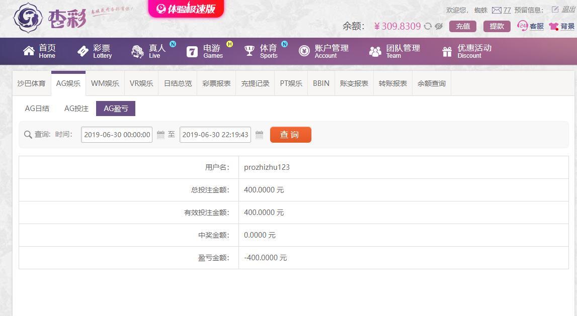The height and width of the screenshot is (316, 577).
Task: Open 余额查询 tab
Action: pos(431,83)
